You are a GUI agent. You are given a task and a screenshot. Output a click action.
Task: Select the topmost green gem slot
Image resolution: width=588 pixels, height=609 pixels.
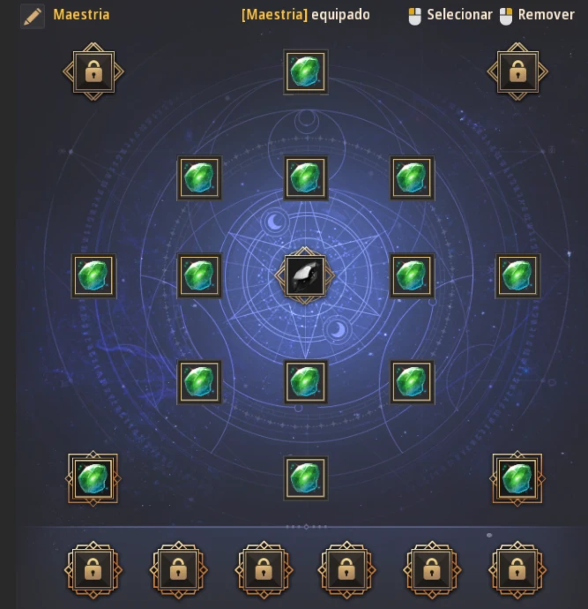click(306, 71)
